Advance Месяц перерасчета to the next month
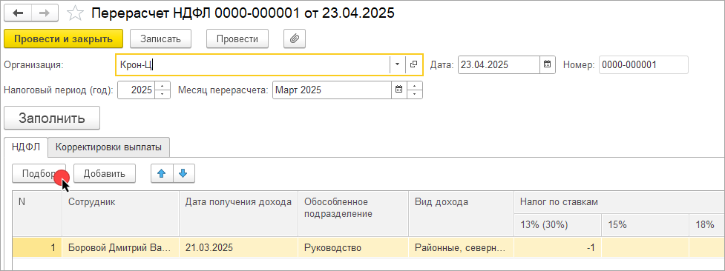 tap(415, 87)
